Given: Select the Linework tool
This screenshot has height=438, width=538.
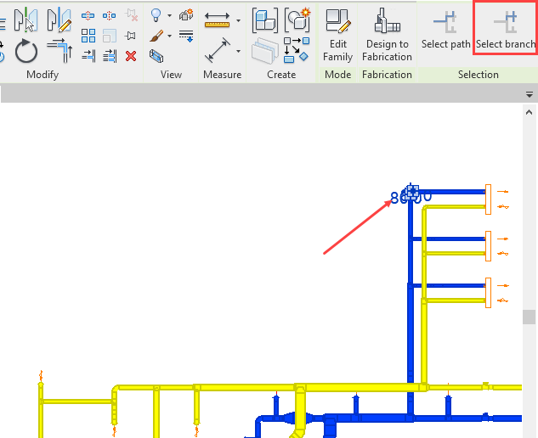Looking at the screenshot, I should click(186, 36).
